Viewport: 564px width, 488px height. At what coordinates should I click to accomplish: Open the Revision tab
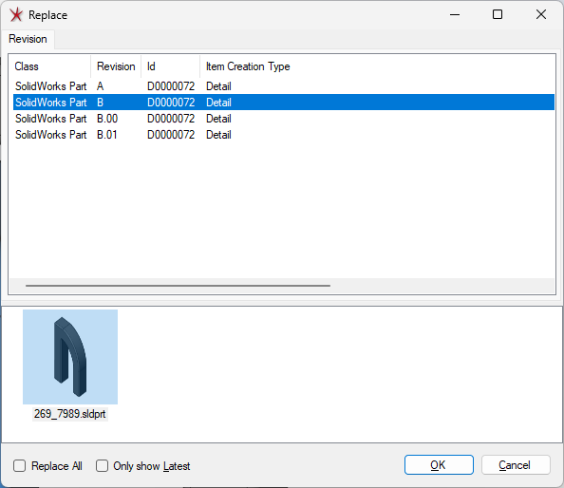click(28, 39)
